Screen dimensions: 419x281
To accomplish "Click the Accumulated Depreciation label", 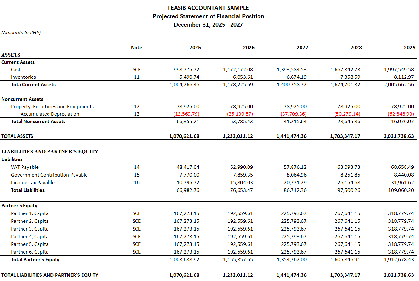I will [50, 114].
